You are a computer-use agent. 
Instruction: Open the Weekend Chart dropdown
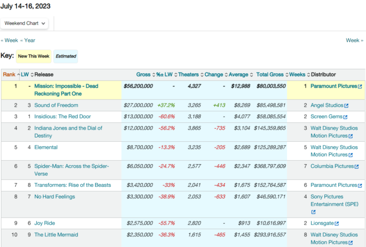pyautogui.click(x=25, y=23)
